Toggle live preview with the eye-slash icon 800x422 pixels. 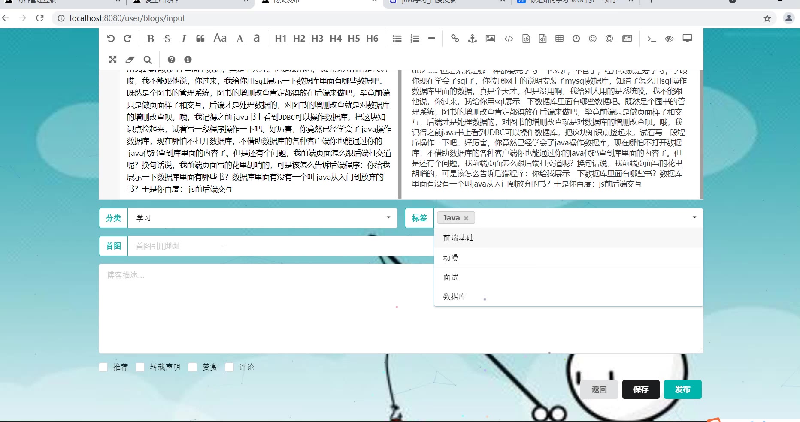pyautogui.click(x=669, y=39)
